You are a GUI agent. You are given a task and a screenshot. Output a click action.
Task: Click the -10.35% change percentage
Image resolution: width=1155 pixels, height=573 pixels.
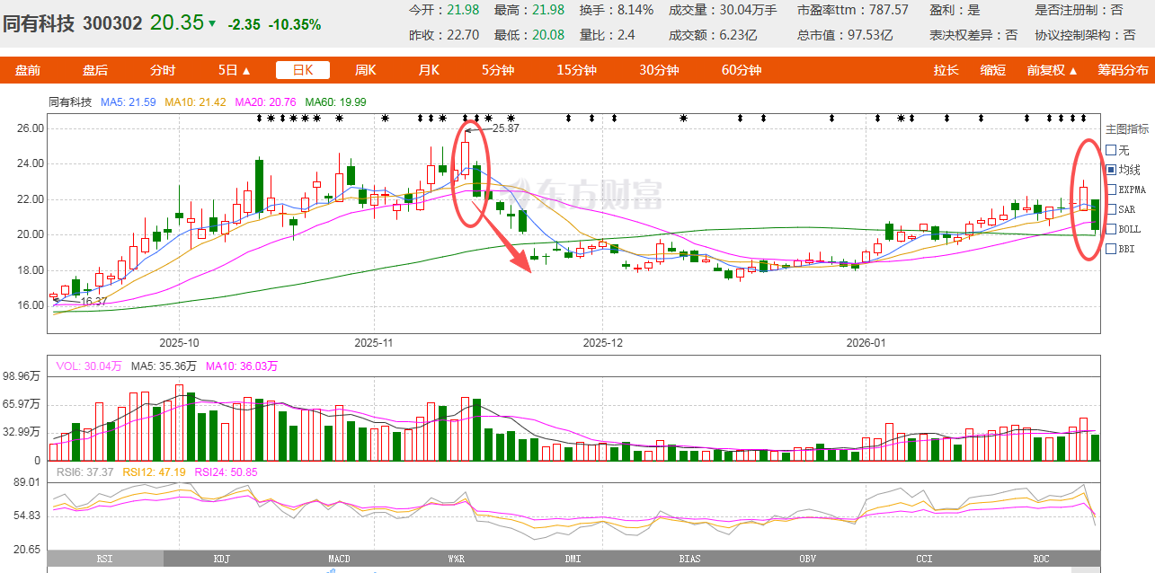(295, 25)
